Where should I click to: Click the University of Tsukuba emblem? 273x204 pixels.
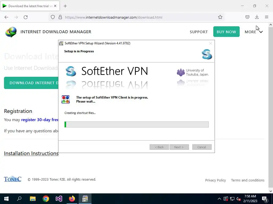(x=181, y=72)
